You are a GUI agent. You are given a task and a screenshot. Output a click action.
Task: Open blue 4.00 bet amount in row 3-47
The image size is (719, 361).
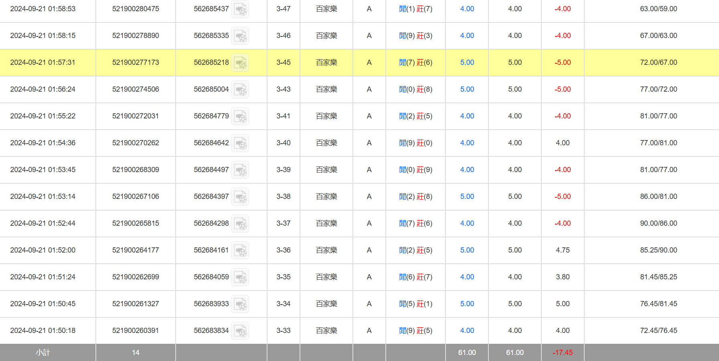(x=467, y=9)
